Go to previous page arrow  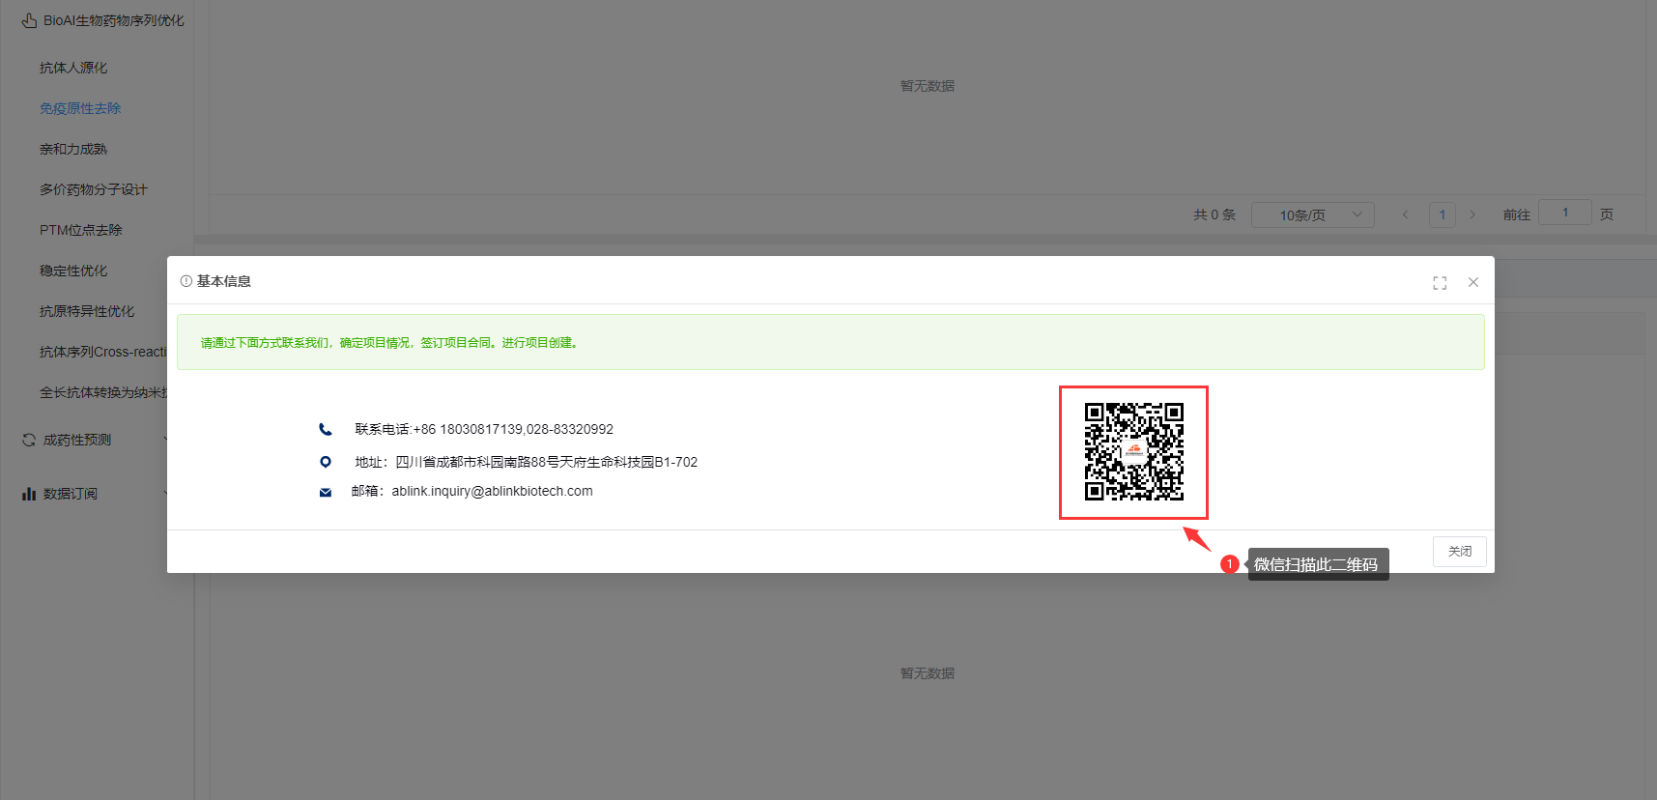pyautogui.click(x=1406, y=214)
